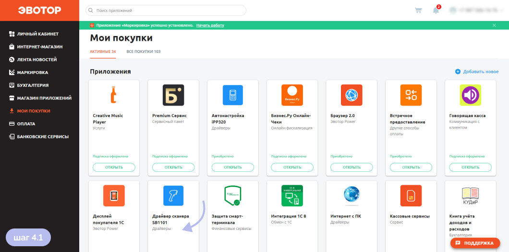
Task: Click the Дисплей покупателя 1С icon
Action: (x=114, y=195)
